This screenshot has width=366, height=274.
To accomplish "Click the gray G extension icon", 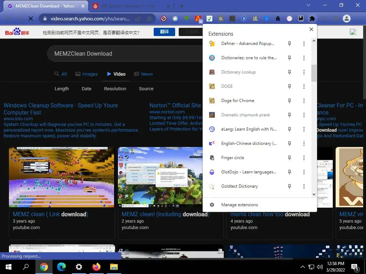I will click(x=221, y=19).
